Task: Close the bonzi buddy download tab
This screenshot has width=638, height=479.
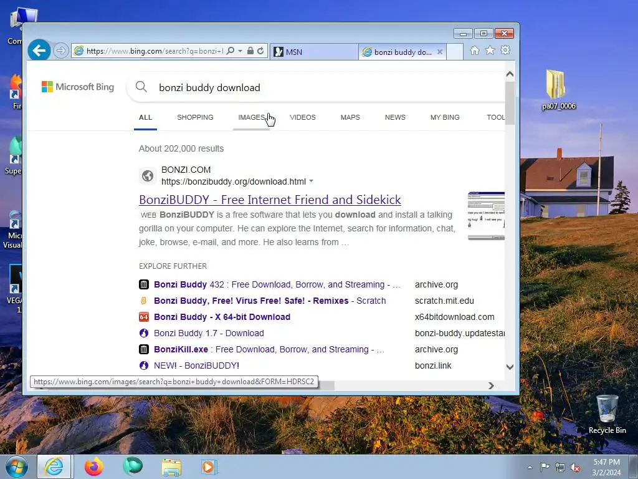Action: [x=440, y=52]
